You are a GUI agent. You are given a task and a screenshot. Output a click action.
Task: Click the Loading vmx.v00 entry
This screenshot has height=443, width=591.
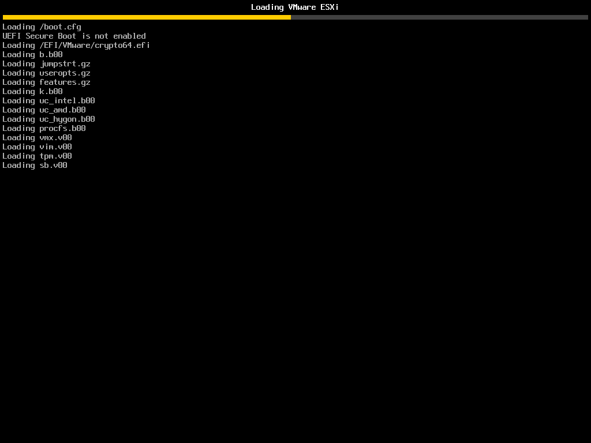tap(37, 137)
